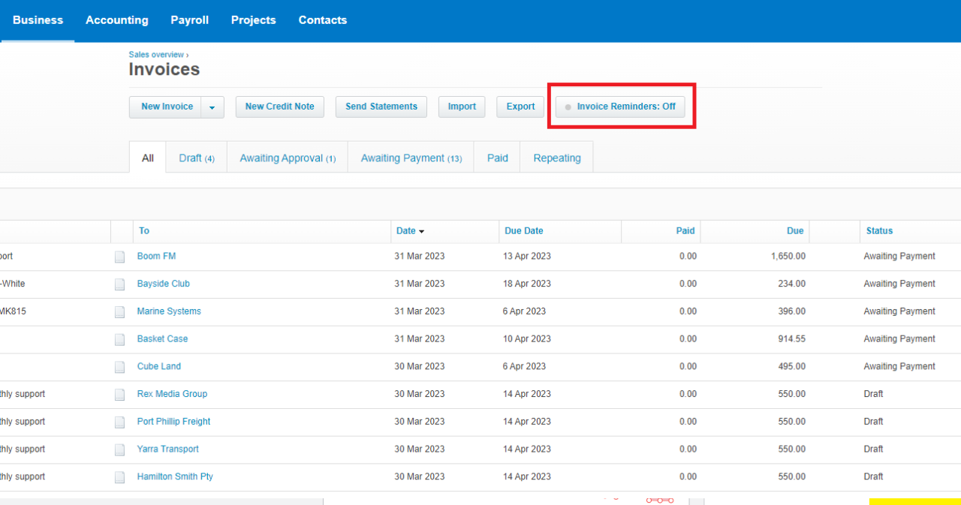The height and width of the screenshot is (505, 961).
Task: Switch to the Draft tab
Action: coord(196,158)
